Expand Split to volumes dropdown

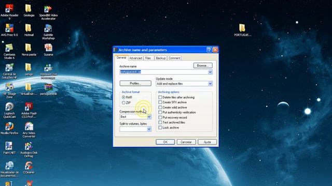coord(149,129)
